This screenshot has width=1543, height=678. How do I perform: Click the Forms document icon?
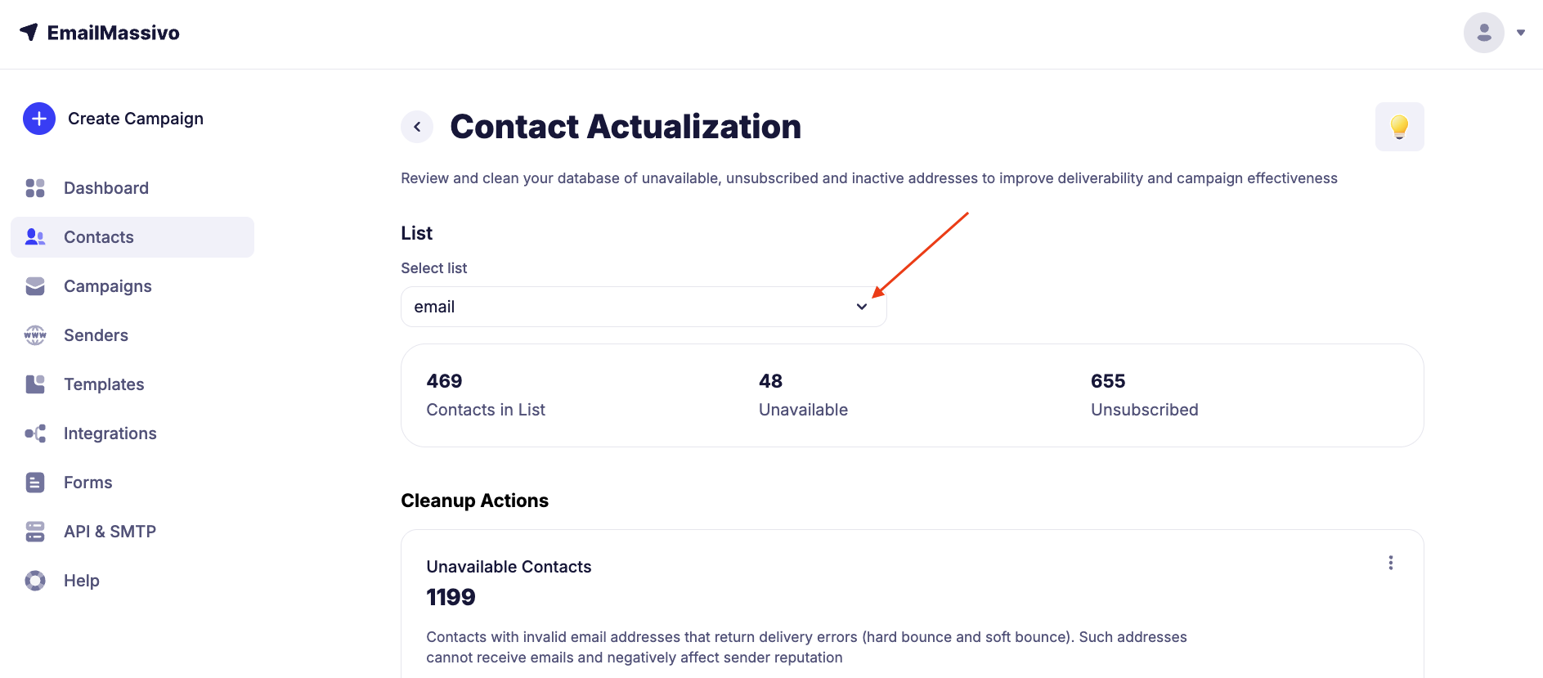click(35, 483)
